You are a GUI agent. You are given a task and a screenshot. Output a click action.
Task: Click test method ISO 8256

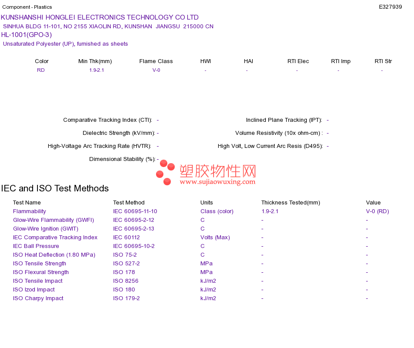[126, 281]
